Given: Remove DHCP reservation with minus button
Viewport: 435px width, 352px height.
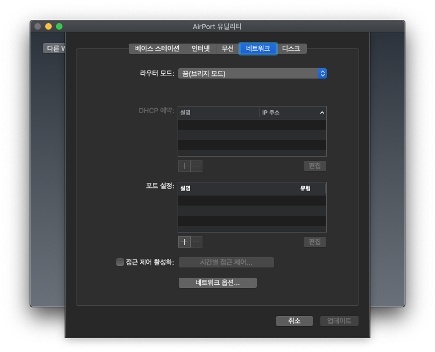Looking at the screenshot, I should pyautogui.click(x=197, y=166).
